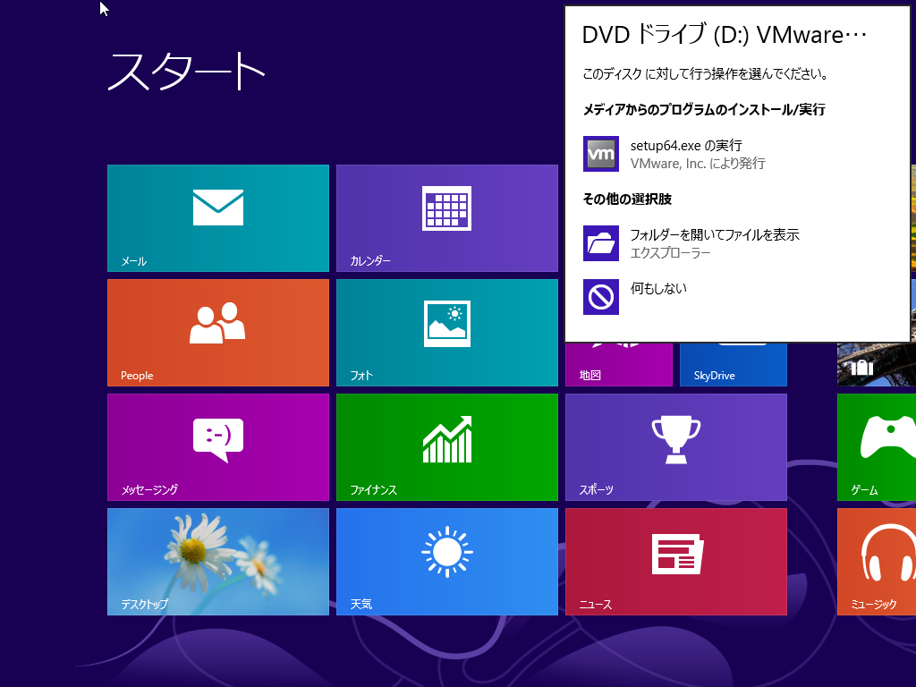Choose フォルダーを開いてファイルを表示 option

[x=736, y=243]
